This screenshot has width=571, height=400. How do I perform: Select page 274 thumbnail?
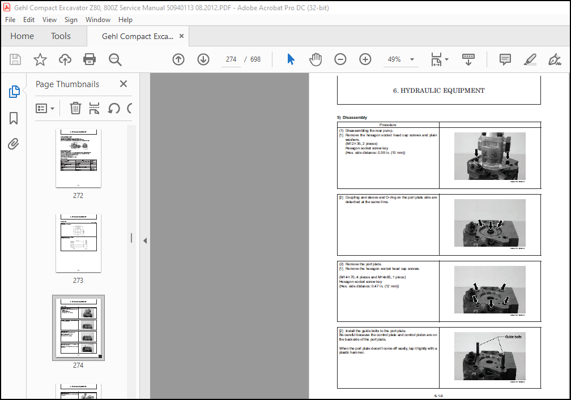[x=78, y=328]
